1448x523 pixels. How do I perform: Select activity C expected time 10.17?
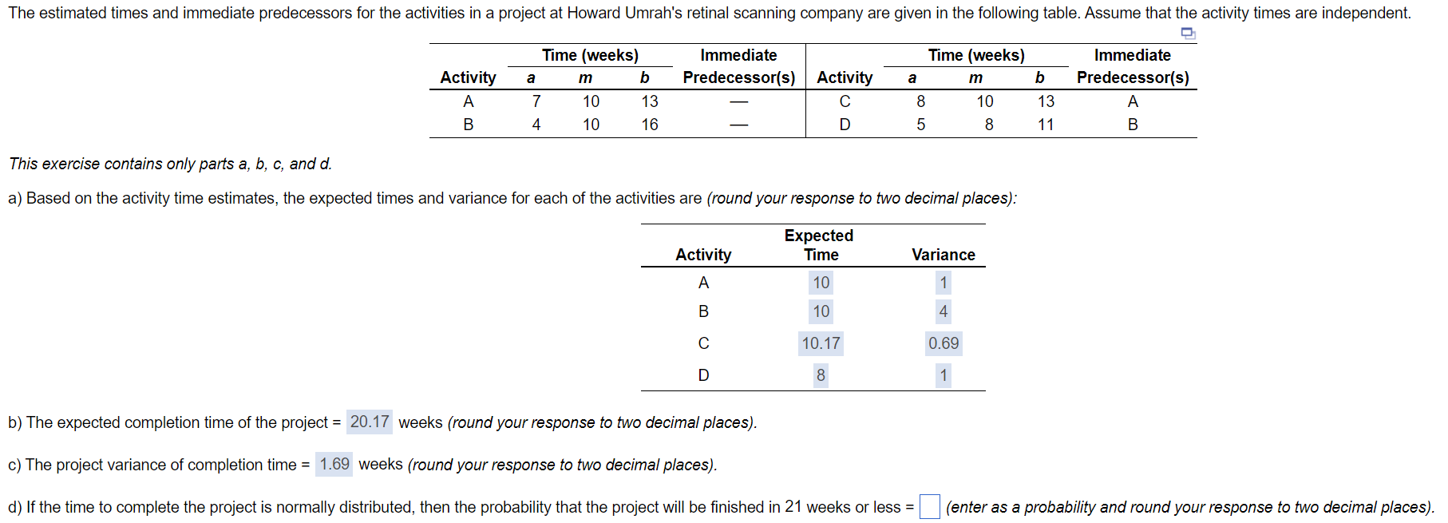pyautogui.click(x=821, y=343)
